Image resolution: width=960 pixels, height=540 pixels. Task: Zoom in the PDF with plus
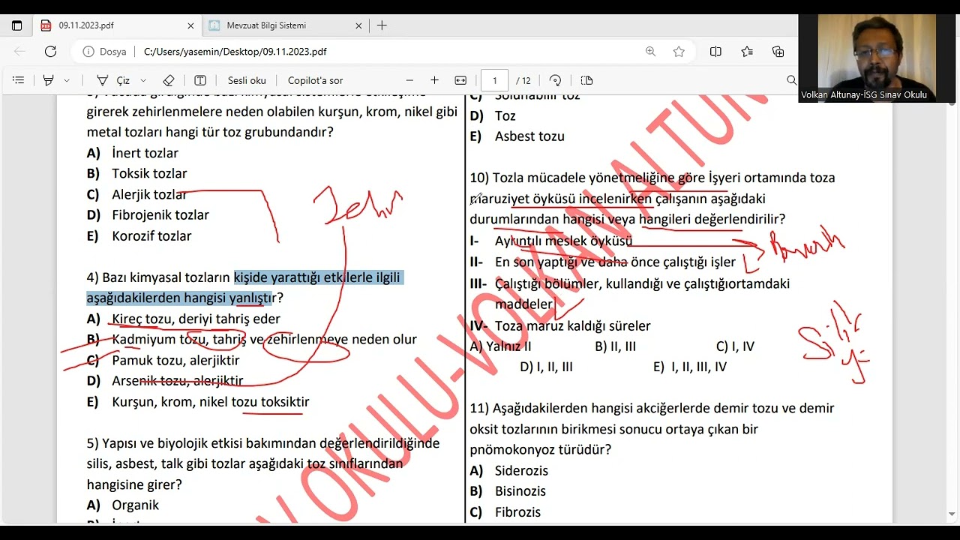[x=434, y=80]
